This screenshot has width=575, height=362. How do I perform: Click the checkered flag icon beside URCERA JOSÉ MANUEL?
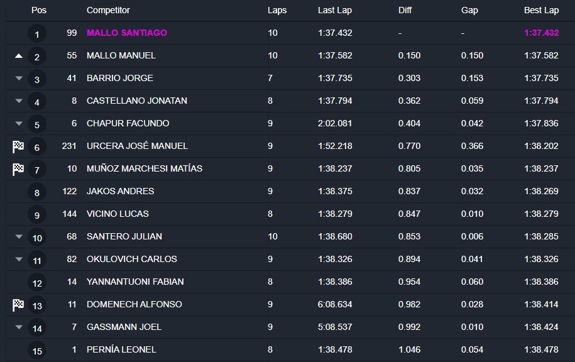coord(18,146)
